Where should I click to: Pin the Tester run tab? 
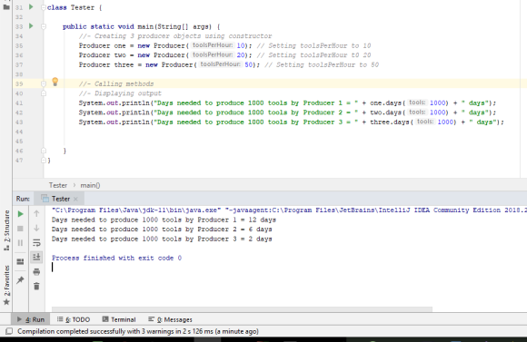[x=20, y=279]
